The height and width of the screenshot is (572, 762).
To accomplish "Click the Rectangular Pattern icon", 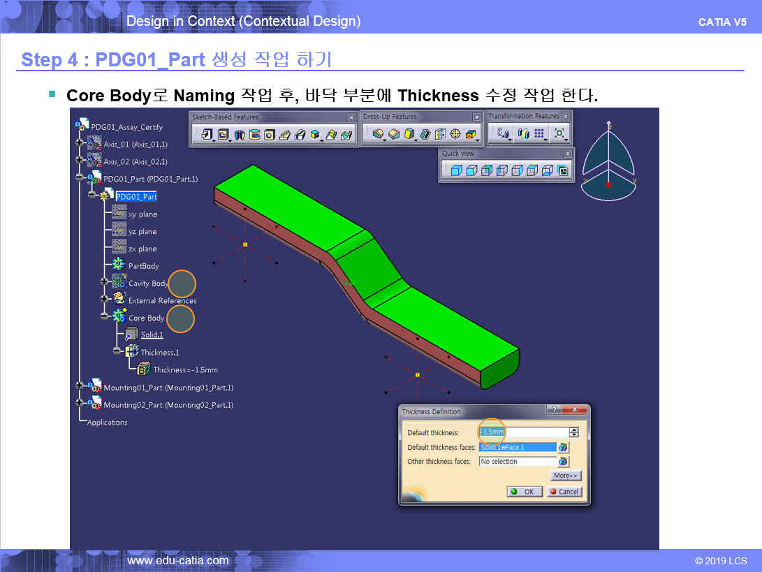I will click(x=539, y=133).
